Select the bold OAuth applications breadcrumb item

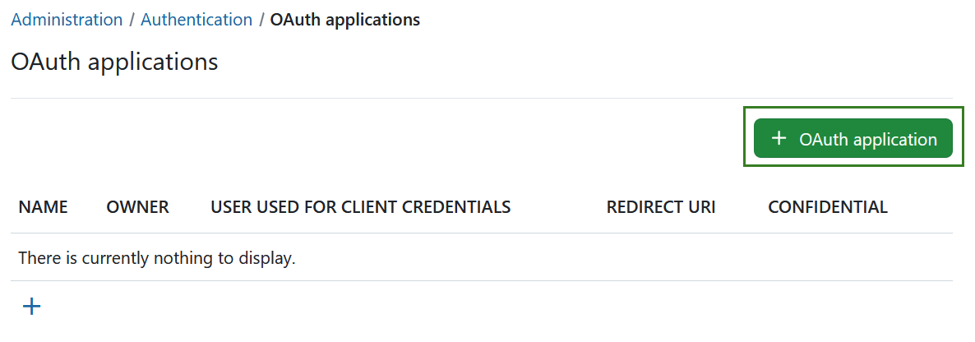[x=344, y=20]
